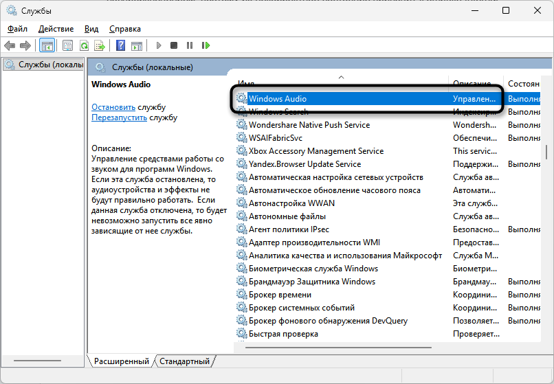This screenshot has width=554, height=384.
Task: Select Автоматическая настройка сетевых устройств row
Action: pyautogui.click(x=388, y=177)
